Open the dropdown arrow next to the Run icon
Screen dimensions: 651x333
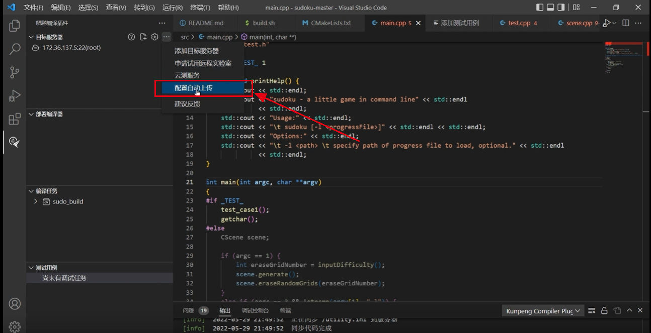(x=614, y=23)
